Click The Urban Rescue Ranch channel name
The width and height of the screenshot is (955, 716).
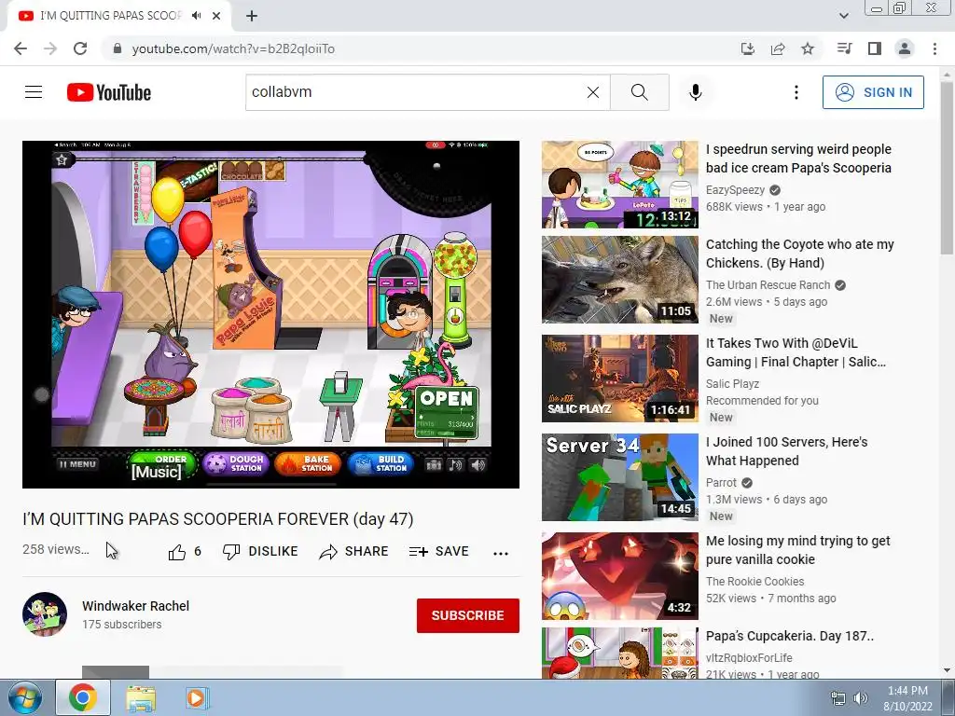(x=768, y=285)
